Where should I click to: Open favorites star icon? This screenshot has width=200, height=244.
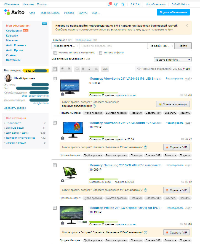pos(122,4)
